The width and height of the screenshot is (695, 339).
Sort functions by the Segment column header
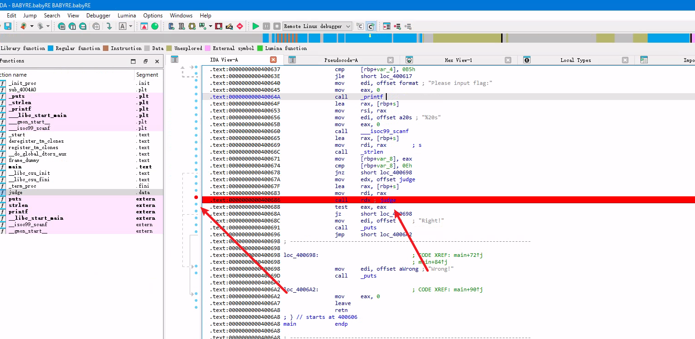click(x=147, y=75)
